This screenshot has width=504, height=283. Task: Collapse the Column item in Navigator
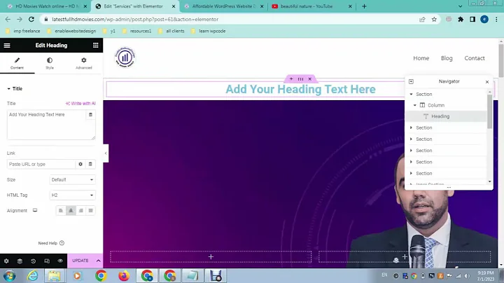pos(415,105)
